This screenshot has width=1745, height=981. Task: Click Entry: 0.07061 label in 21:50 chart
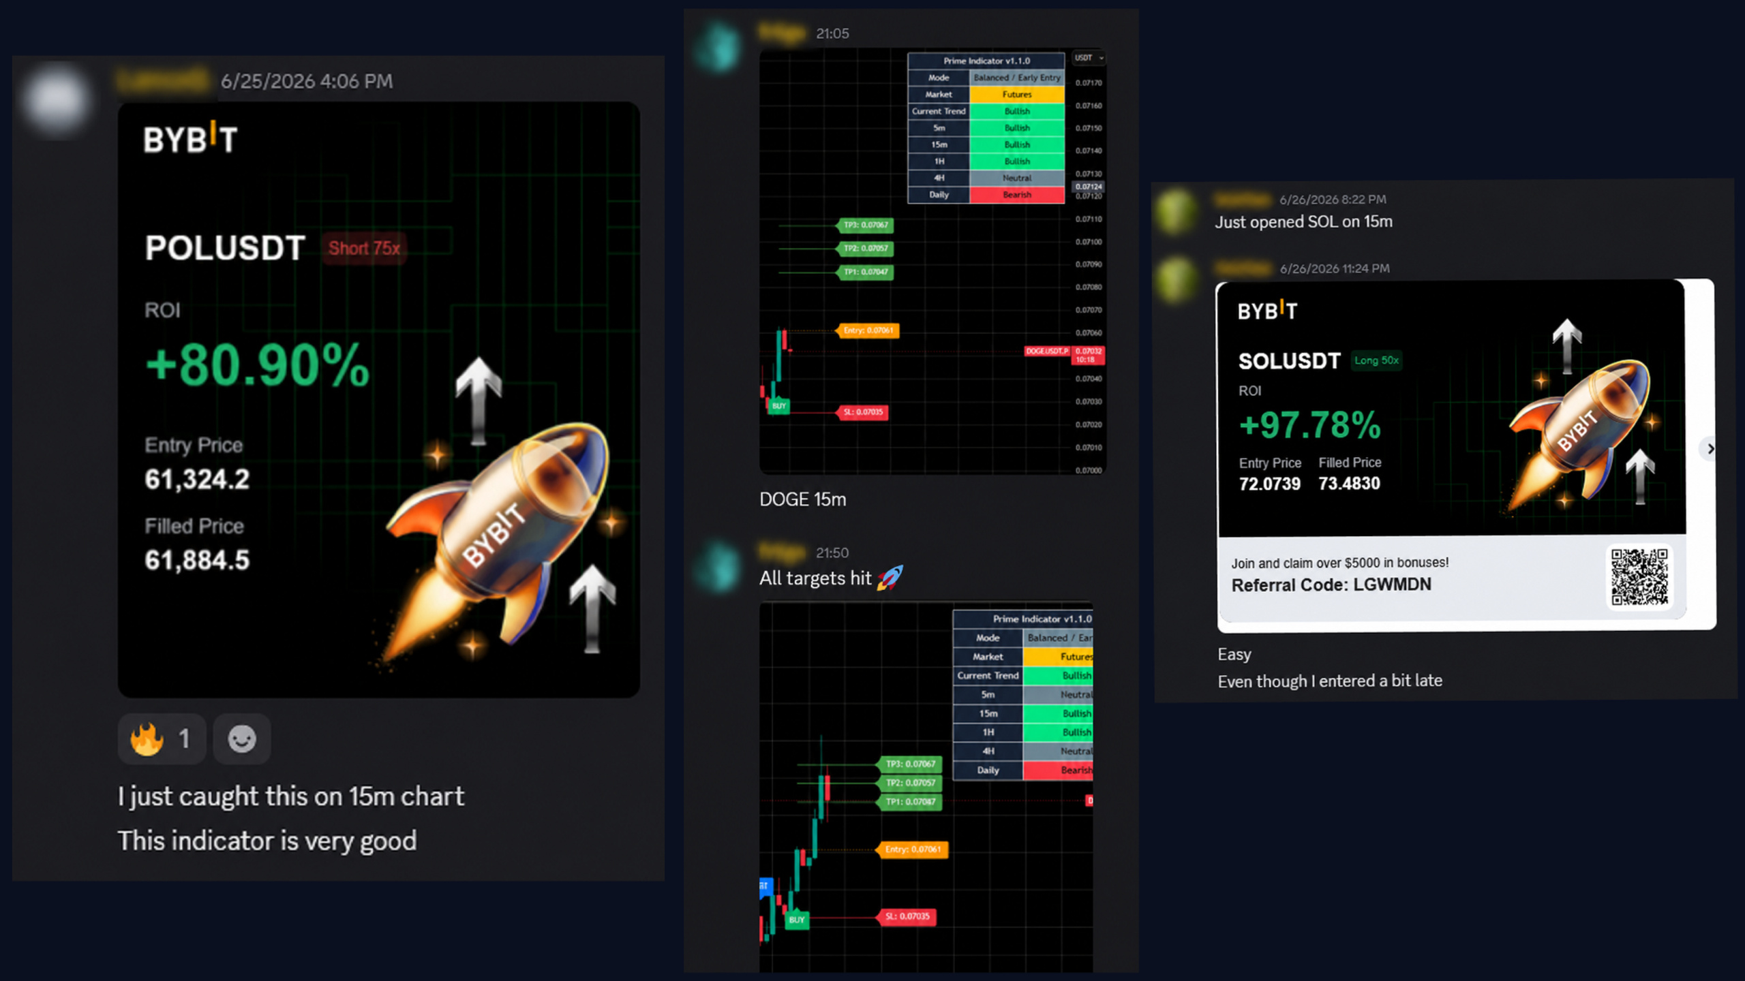[913, 850]
